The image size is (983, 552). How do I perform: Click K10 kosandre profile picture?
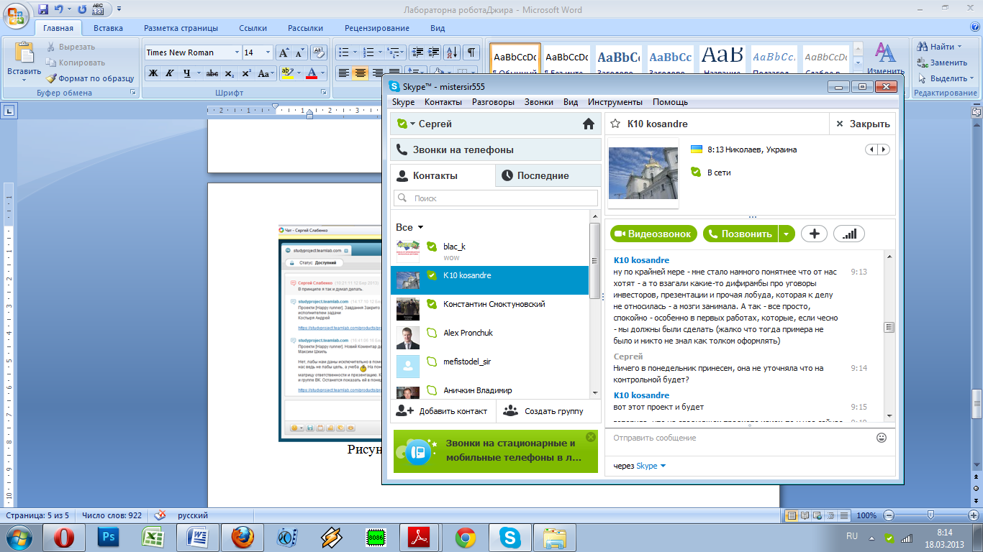pos(643,172)
